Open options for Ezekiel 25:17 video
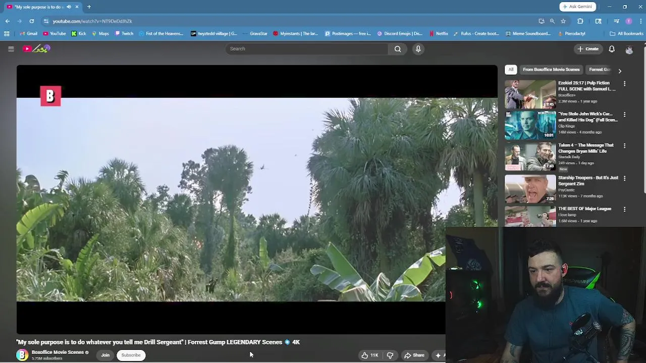Viewport: 646px width, 363px height. click(624, 84)
